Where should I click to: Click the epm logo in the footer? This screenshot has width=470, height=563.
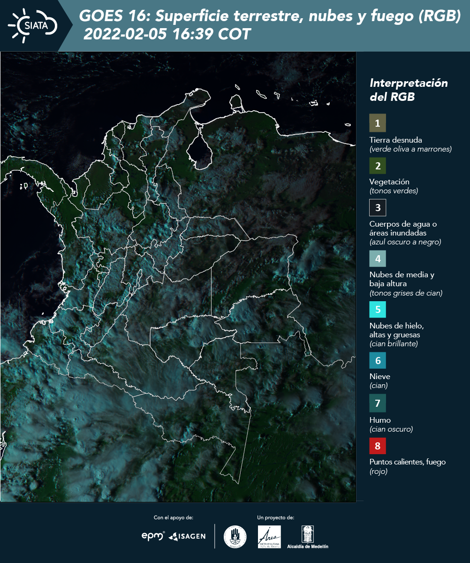point(153,536)
